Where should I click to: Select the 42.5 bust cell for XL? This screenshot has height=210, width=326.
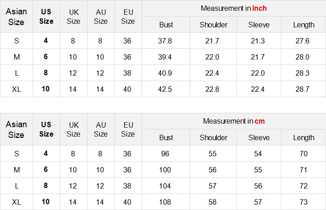(x=166, y=89)
